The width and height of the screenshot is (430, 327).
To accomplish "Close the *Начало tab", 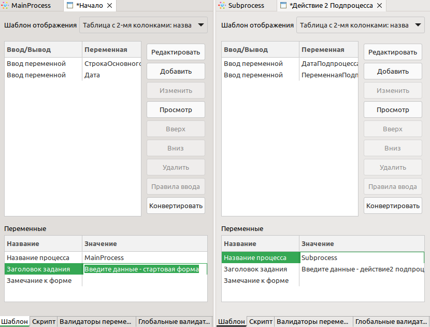I will [x=109, y=6].
